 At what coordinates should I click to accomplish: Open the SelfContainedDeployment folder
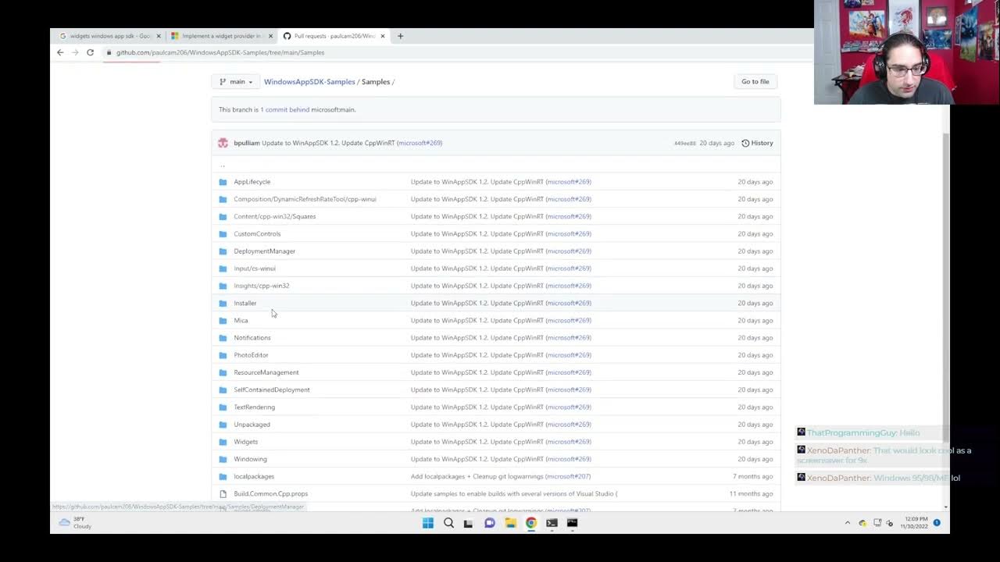pyautogui.click(x=272, y=389)
